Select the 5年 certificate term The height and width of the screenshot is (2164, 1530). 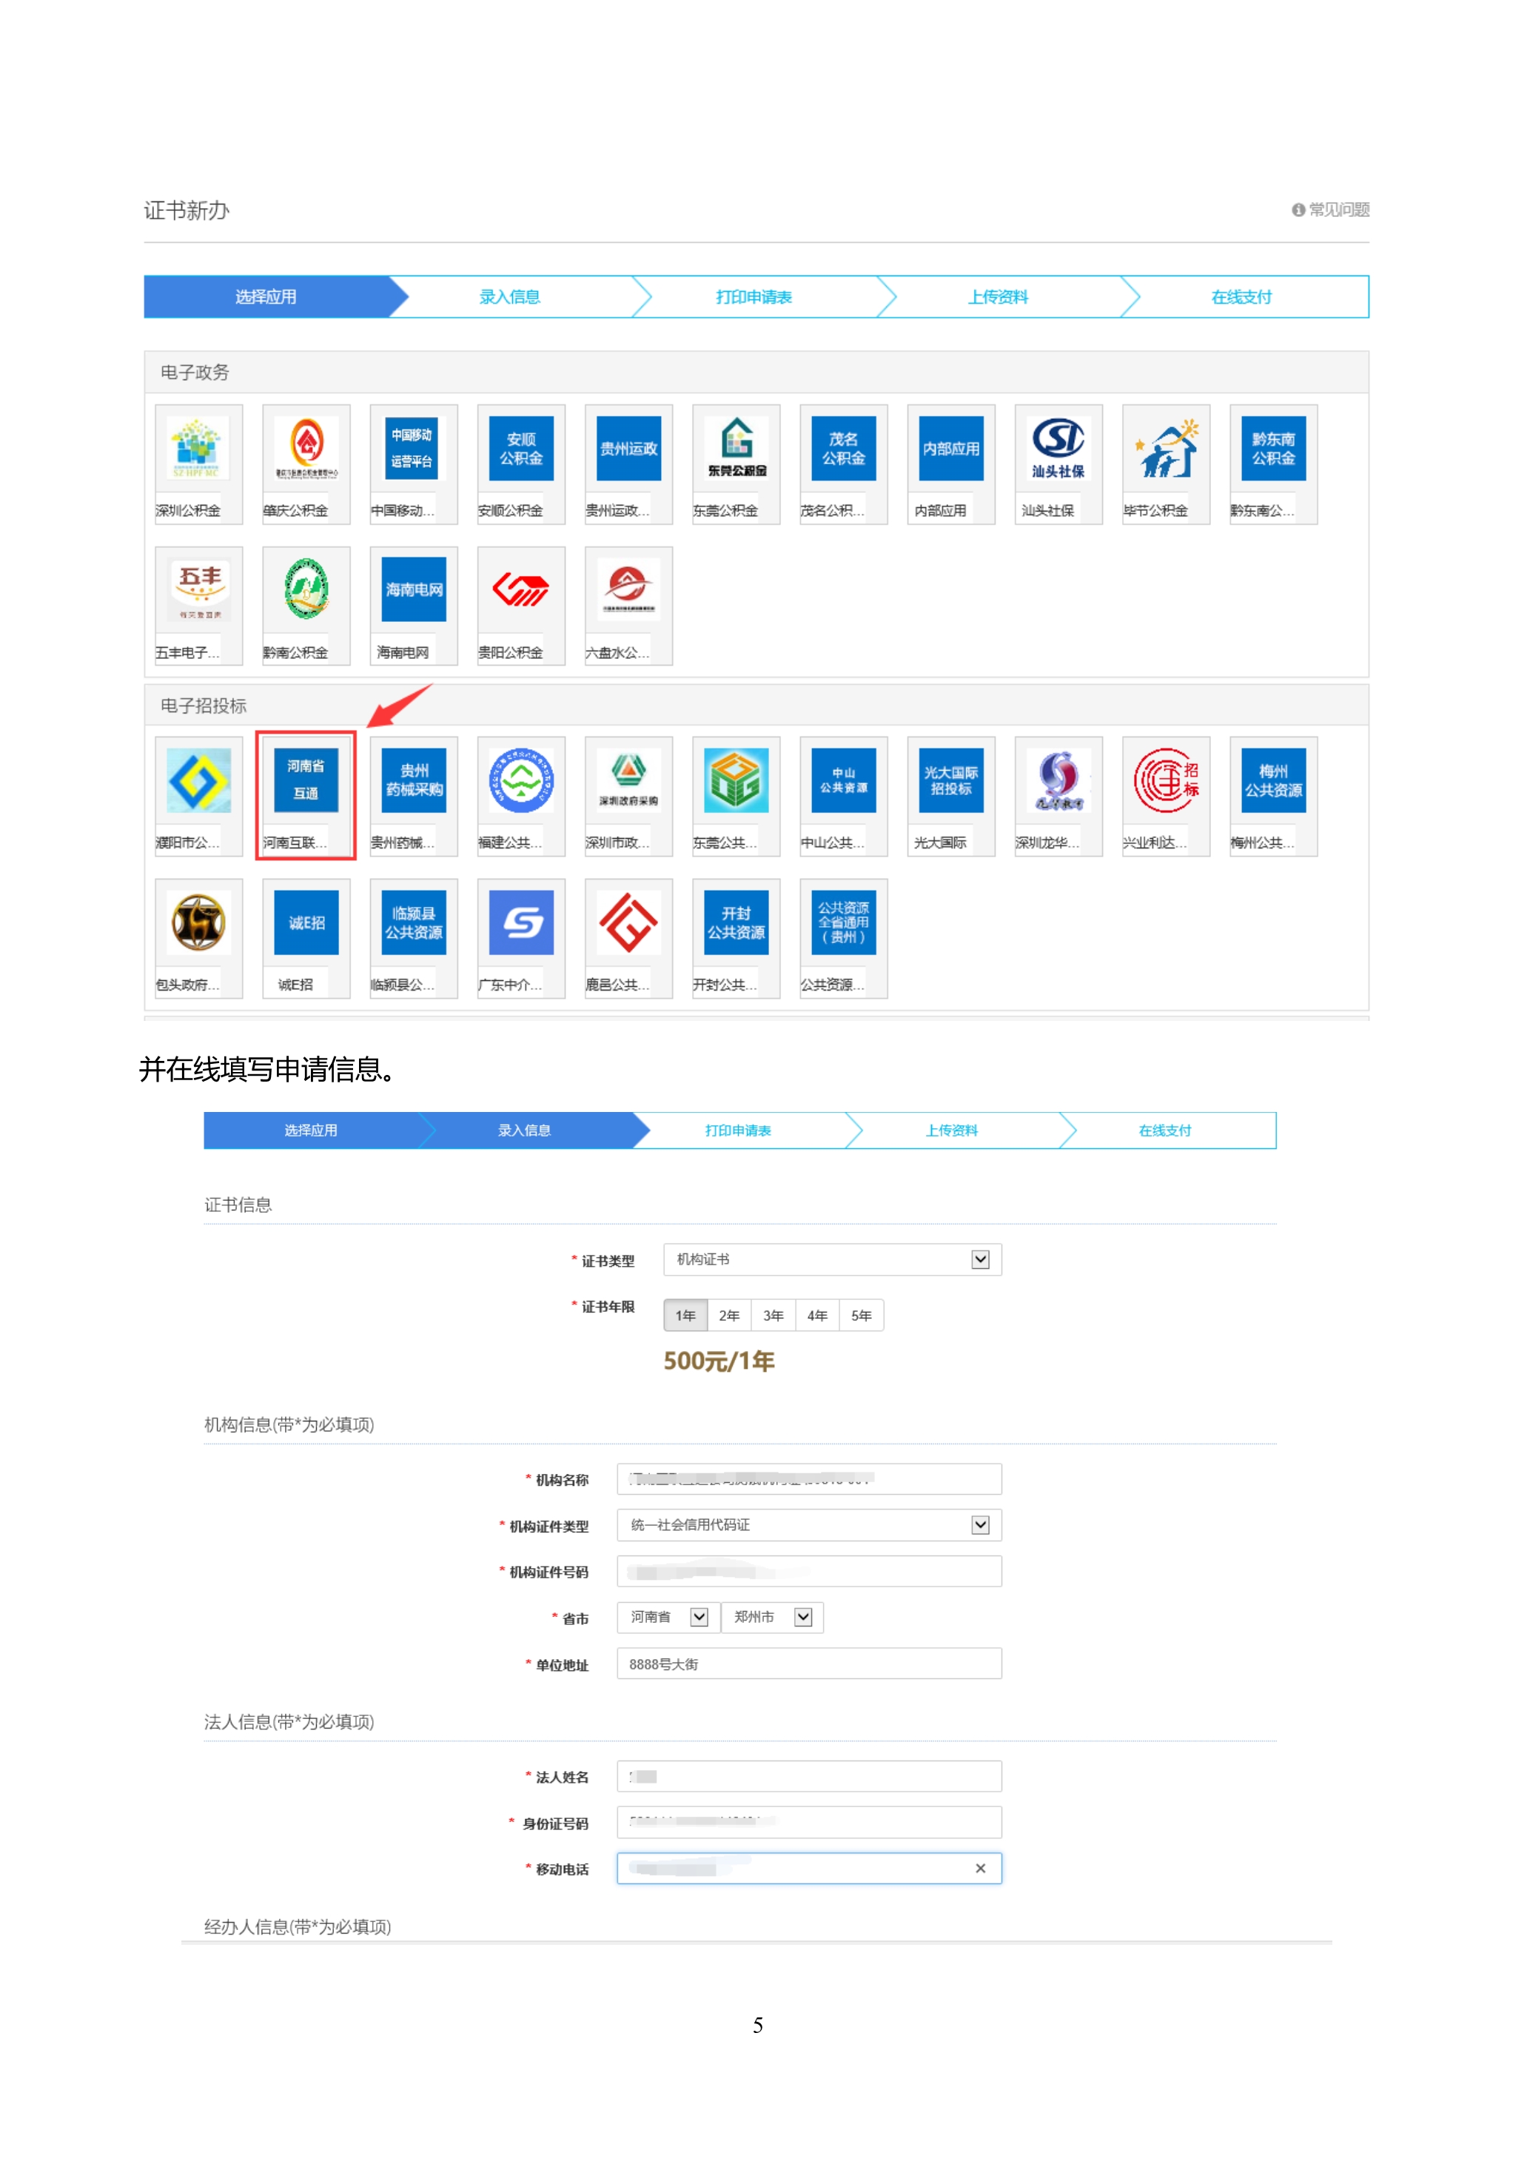(x=861, y=1315)
